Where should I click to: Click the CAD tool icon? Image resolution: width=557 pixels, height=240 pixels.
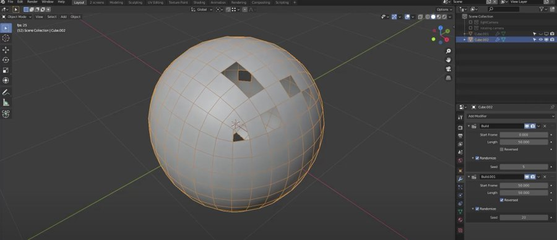[x=6, y=114]
